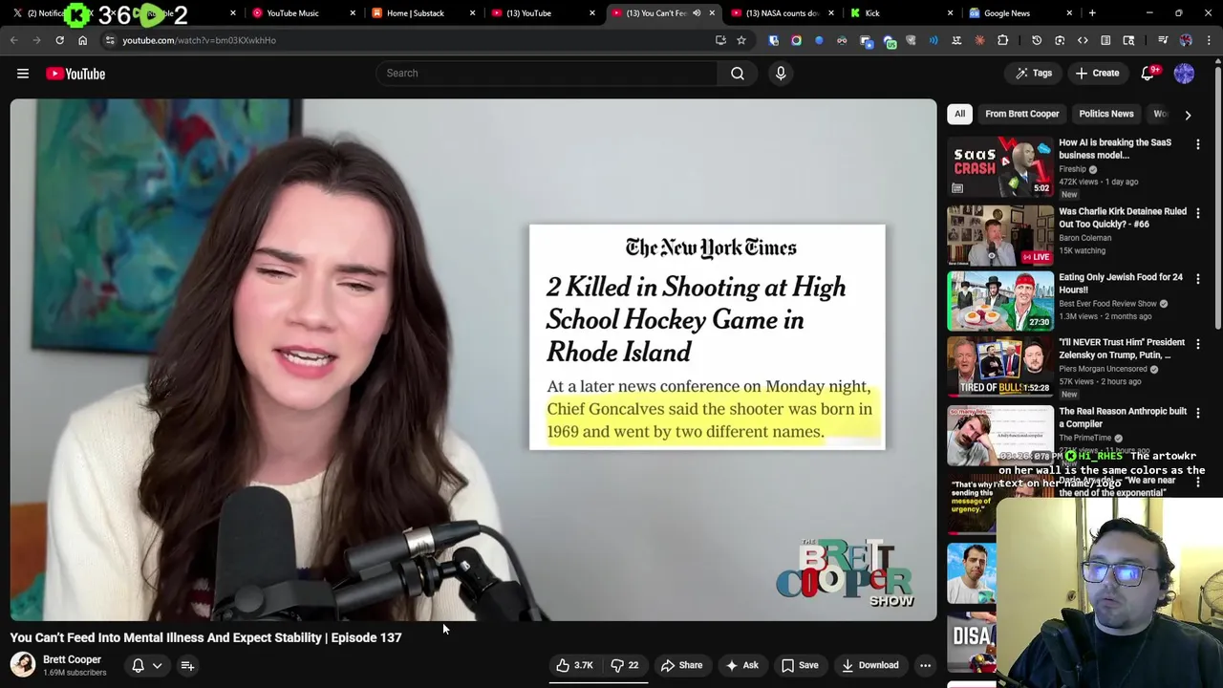
Task: Open options for Anthropic Compiler video
Action: pos(1198,413)
